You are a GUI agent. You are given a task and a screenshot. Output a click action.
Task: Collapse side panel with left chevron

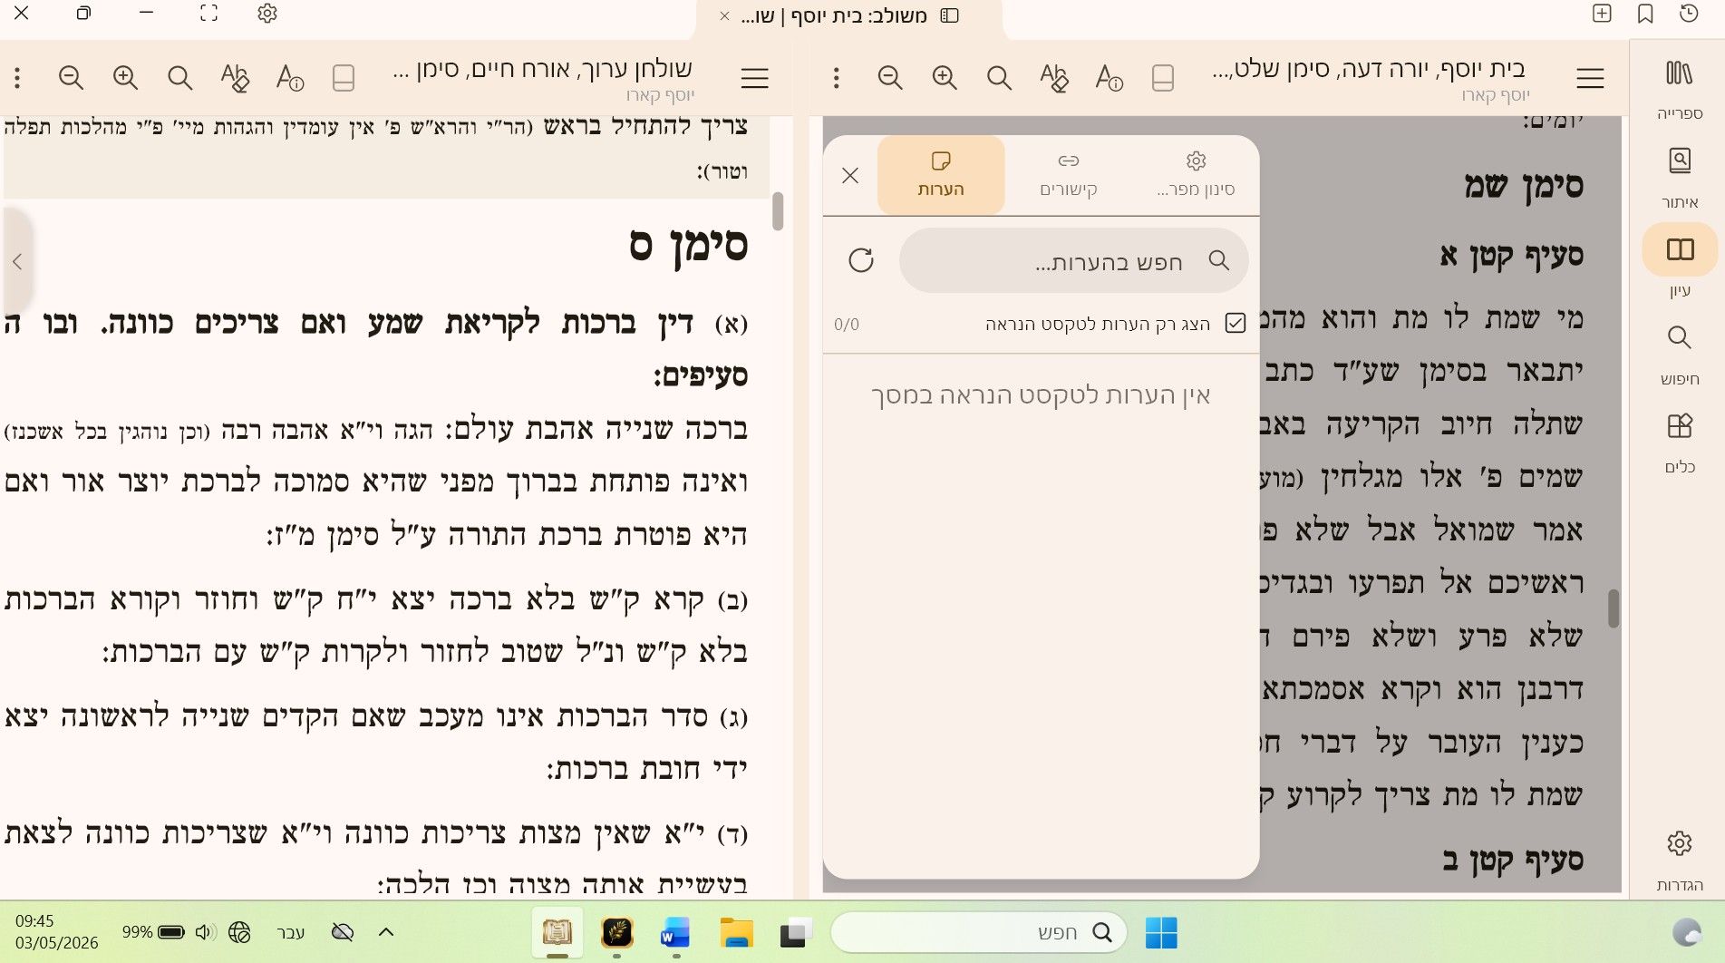tap(17, 261)
